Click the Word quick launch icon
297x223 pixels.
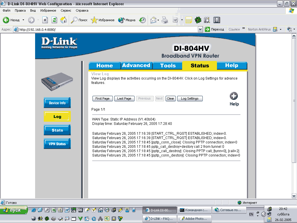67,210
